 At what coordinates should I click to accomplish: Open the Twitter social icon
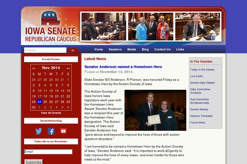point(39,131)
